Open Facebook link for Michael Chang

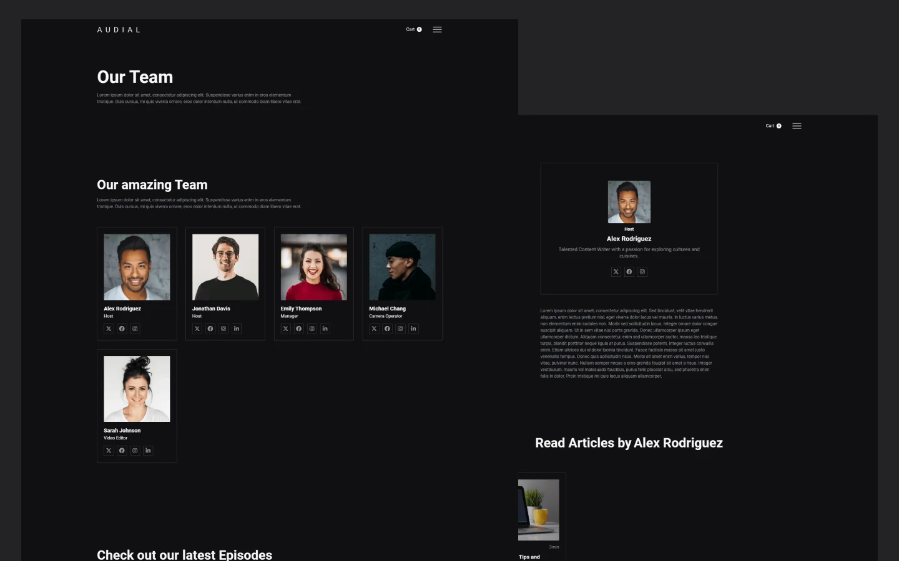pos(387,328)
